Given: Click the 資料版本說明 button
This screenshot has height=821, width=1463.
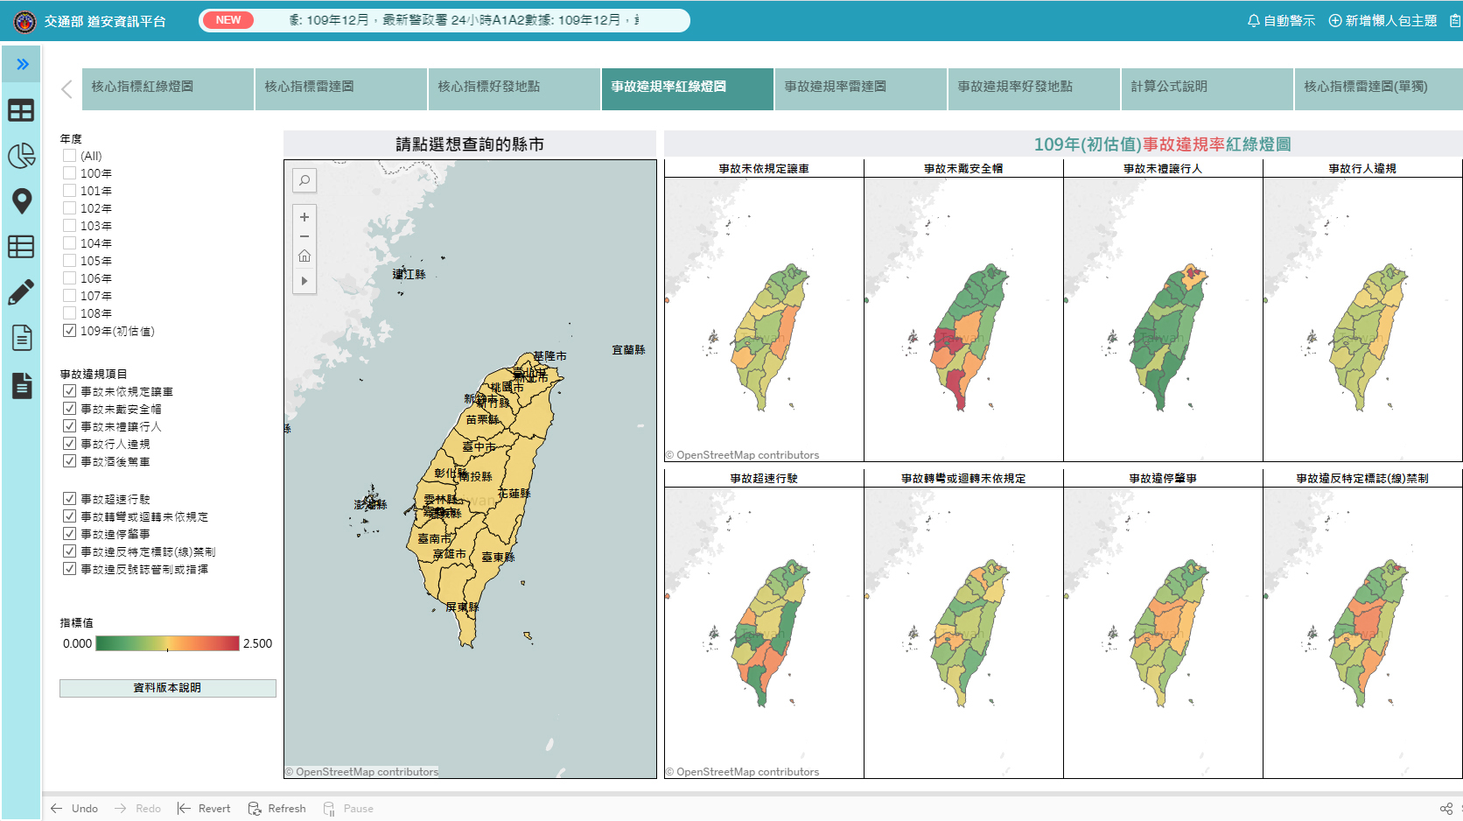Looking at the screenshot, I should coord(167,688).
